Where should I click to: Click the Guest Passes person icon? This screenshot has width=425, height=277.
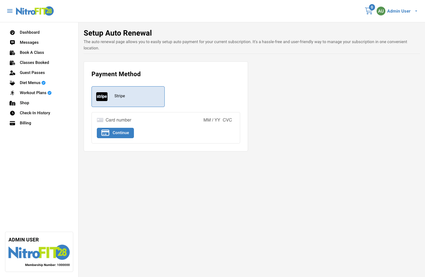12,73
